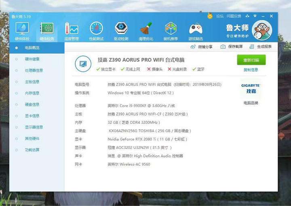The height and width of the screenshot is (206, 291).
Task: Open the 论坛 forum link
Action: coord(220,16)
